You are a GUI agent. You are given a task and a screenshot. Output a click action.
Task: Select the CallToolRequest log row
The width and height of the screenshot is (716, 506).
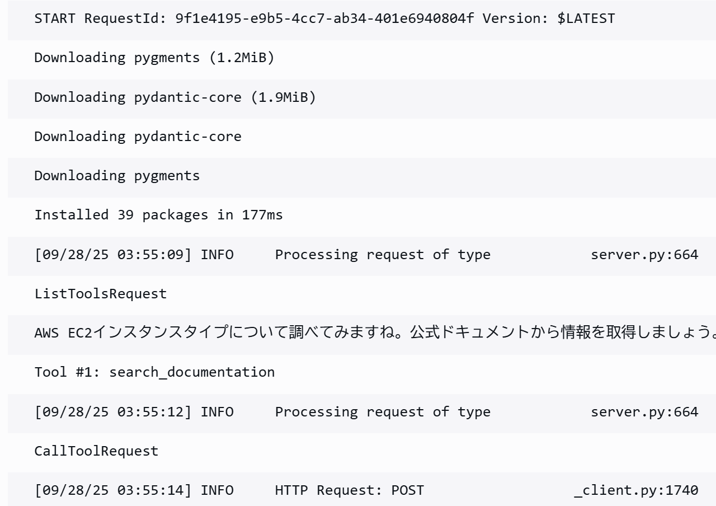point(97,451)
